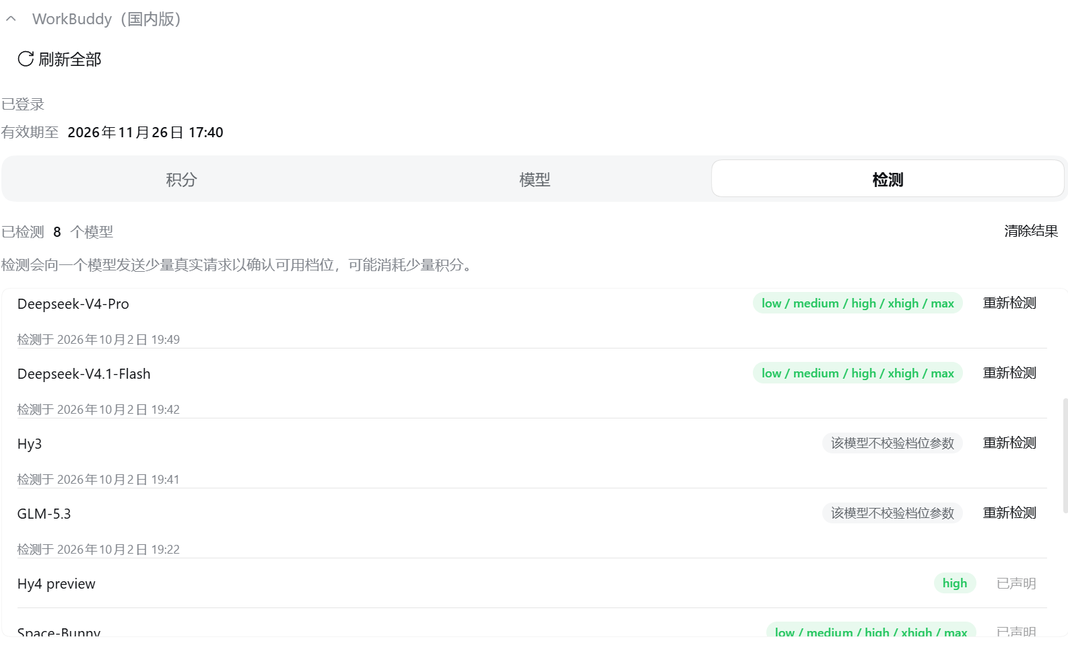Select the 检测 tab

click(x=888, y=179)
